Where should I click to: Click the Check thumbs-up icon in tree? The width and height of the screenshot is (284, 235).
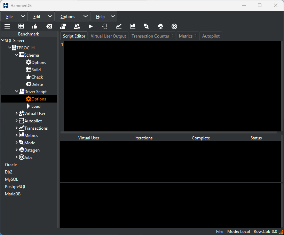point(28,77)
